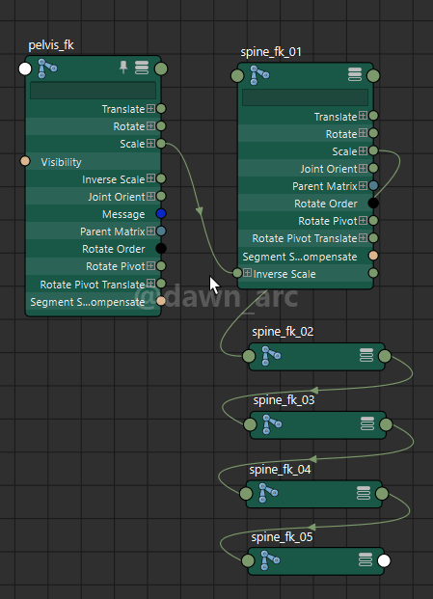Screen dimensions: 433x599
Task: Click the joint icon on pelvis_fk node
Action: click(x=47, y=68)
